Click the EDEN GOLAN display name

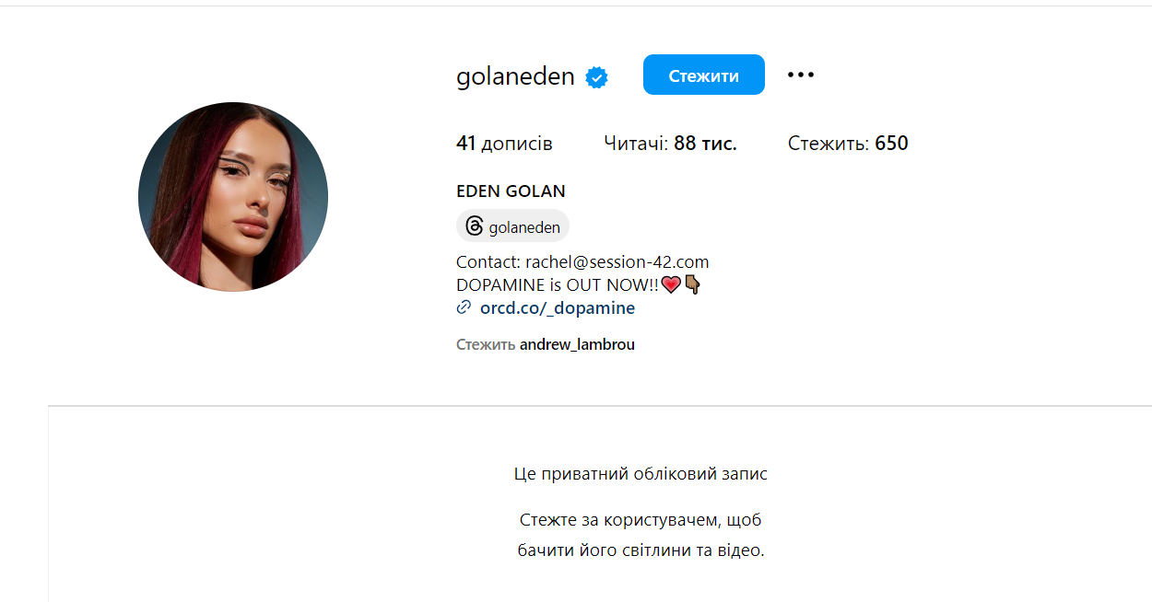pyautogui.click(x=511, y=191)
